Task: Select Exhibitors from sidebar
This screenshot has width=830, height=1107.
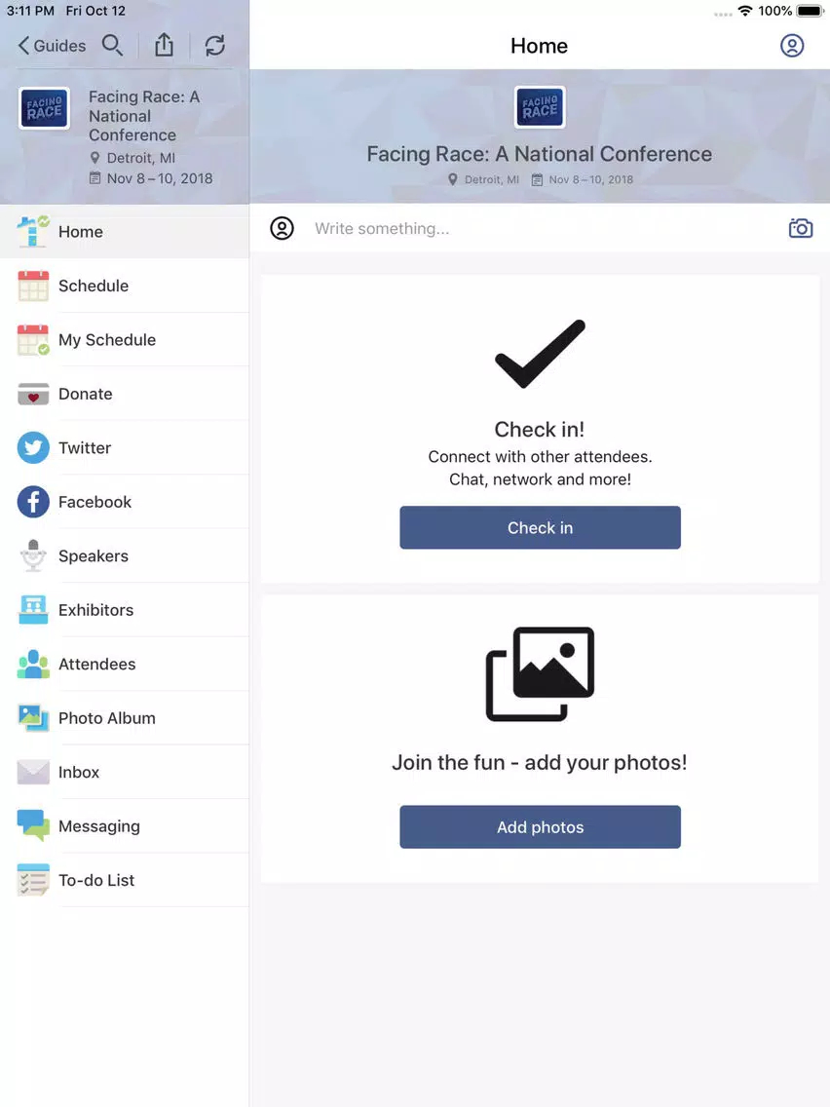Action: coord(125,610)
